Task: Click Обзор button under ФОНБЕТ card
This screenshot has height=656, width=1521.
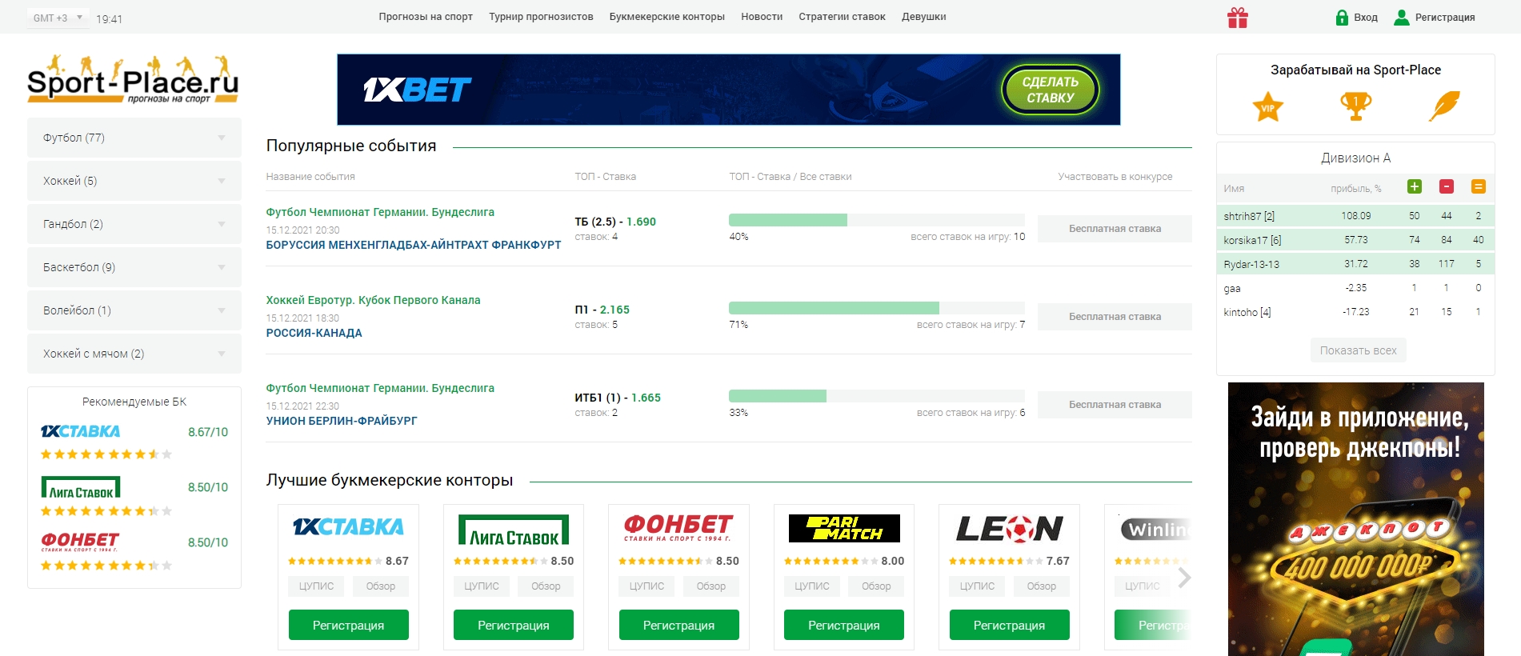Action: tap(710, 586)
